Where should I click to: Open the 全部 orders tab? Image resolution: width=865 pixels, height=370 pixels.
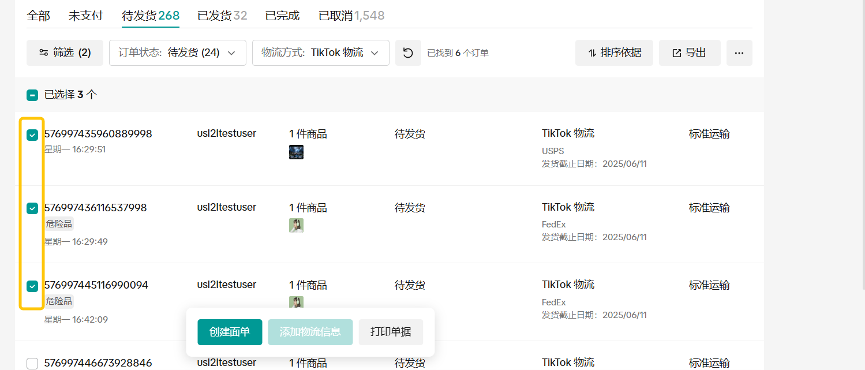[38, 16]
